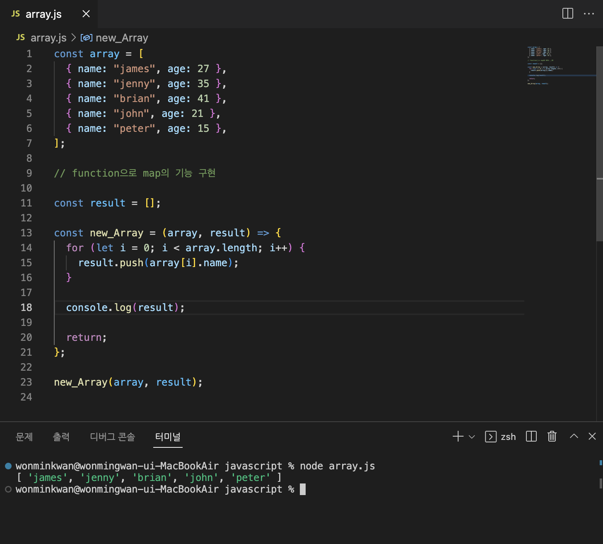Maximize the panel with the chevron-up
The height and width of the screenshot is (544, 603).
[574, 436]
